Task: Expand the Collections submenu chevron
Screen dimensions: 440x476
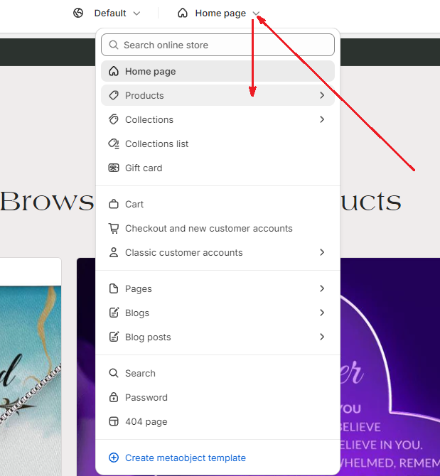Action: (322, 119)
